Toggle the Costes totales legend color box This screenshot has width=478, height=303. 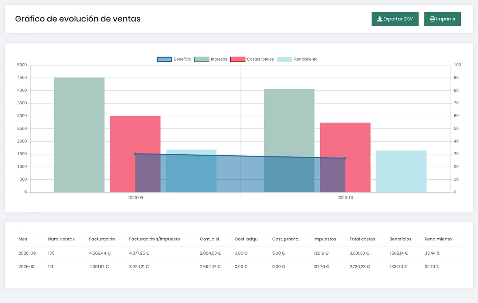238,59
